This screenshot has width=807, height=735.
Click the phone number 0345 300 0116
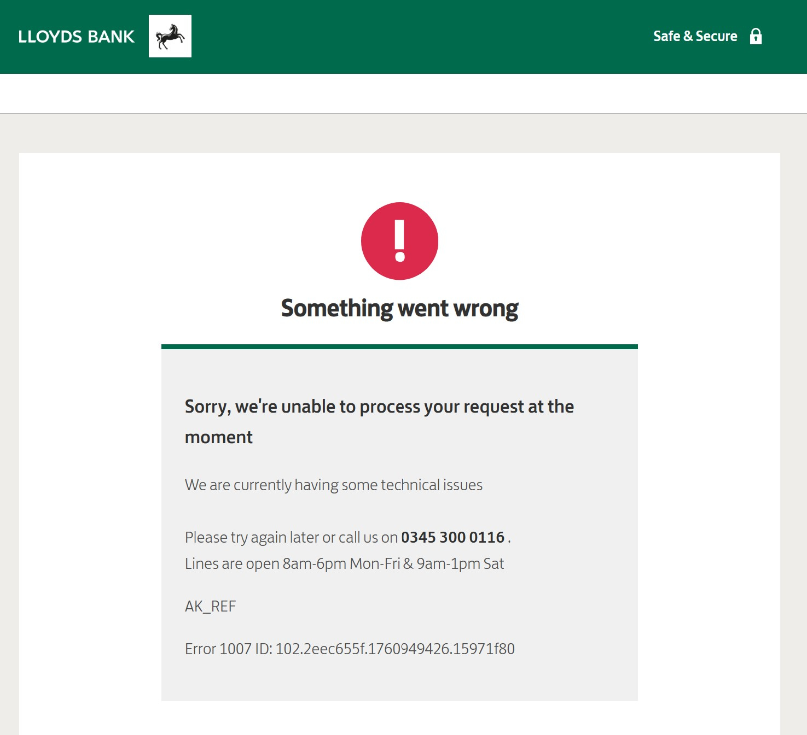[452, 537]
